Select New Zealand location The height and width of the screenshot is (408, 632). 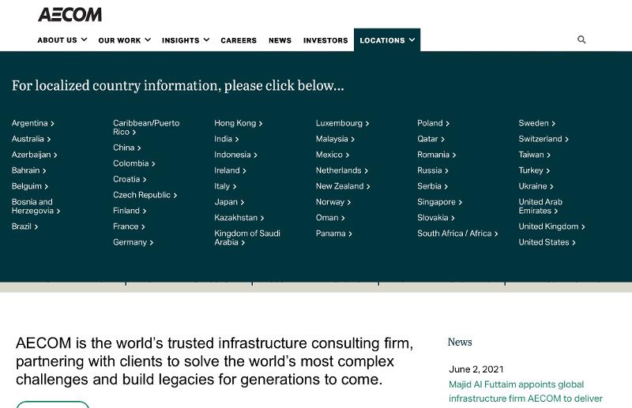[343, 186]
